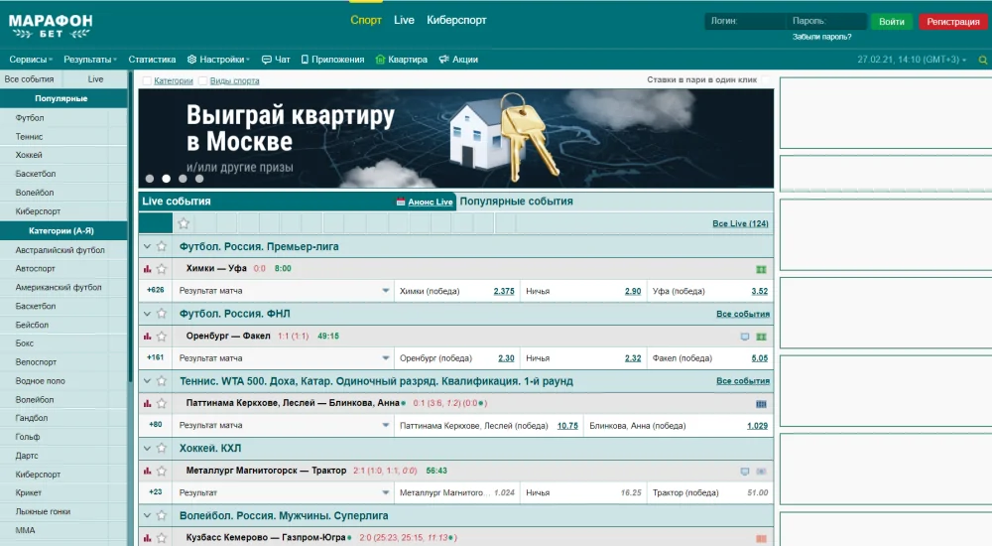Viewport: 992px width, 546px height.
Task: Select first banner carousel dot
Action: 150,179
